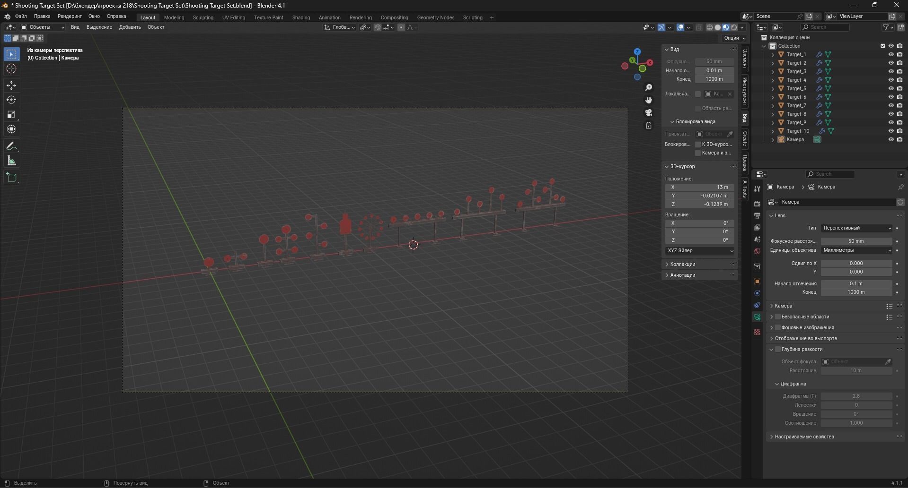Toggle camera view with the camera icon
The image size is (908, 488).
tap(649, 112)
